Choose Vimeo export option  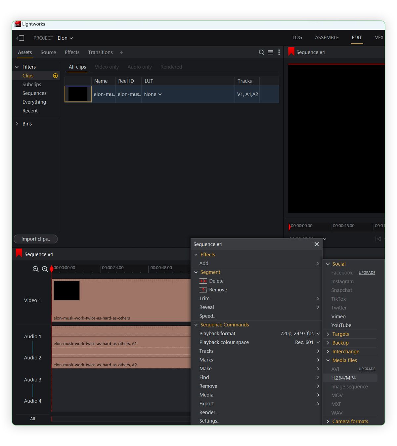338,316
